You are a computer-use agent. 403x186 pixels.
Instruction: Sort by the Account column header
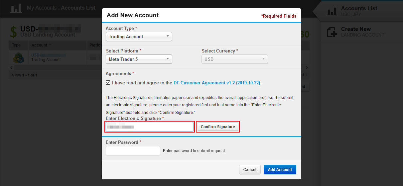(x=39, y=45)
